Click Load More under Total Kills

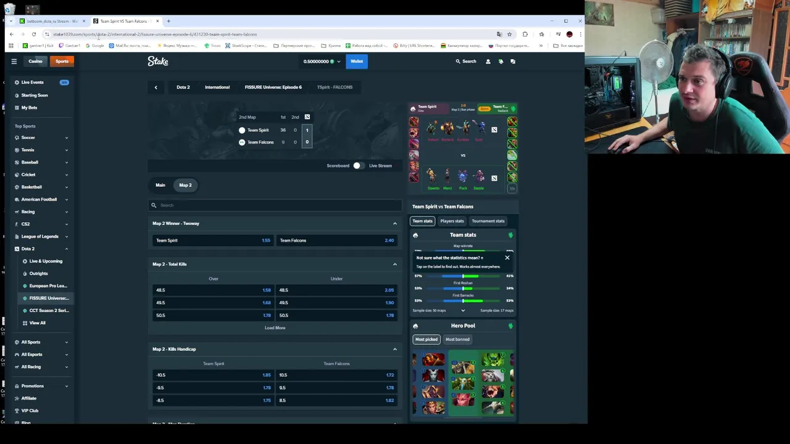point(275,327)
